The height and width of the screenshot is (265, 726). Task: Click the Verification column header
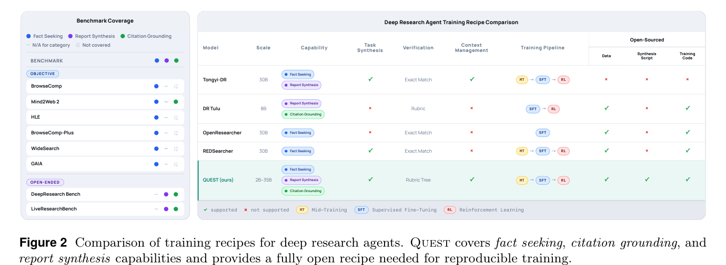click(x=418, y=48)
